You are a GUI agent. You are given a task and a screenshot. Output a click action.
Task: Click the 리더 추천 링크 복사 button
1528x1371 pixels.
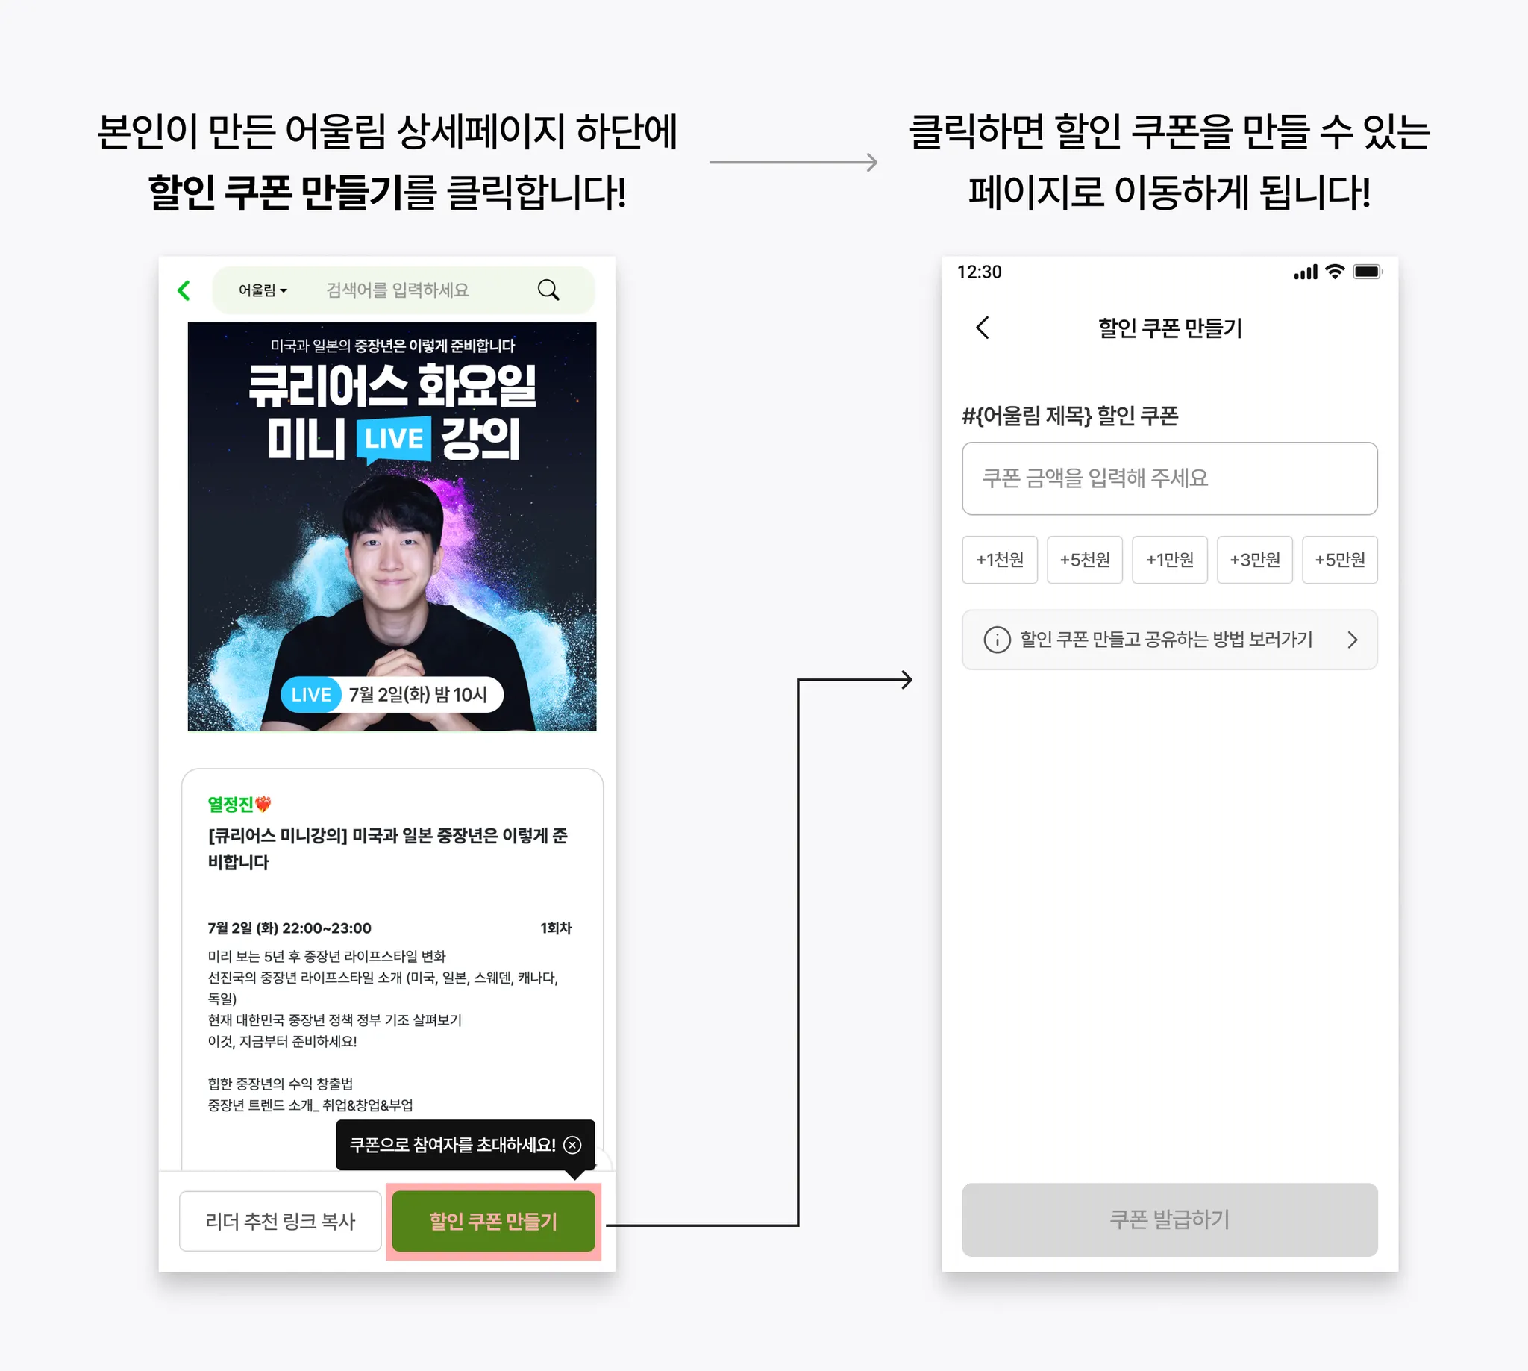point(280,1220)
